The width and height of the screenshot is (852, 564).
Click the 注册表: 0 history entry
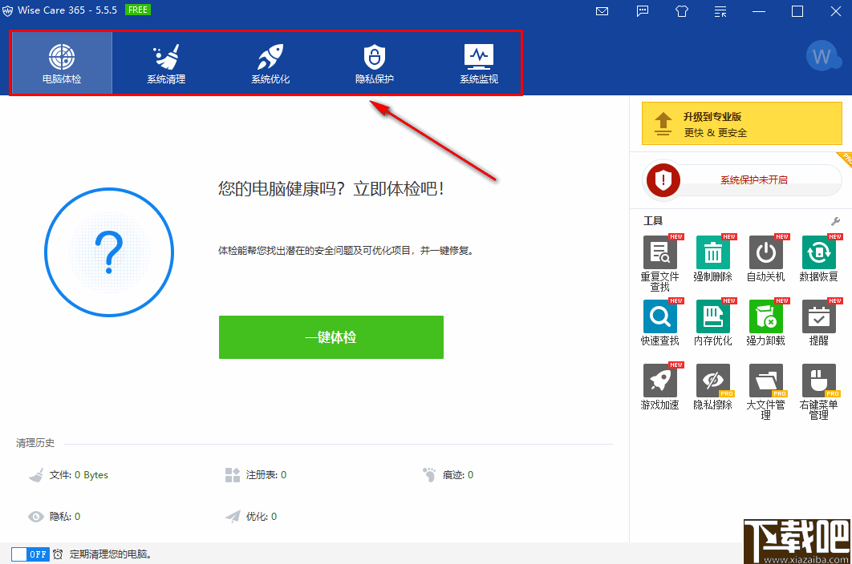coord(255,475)
